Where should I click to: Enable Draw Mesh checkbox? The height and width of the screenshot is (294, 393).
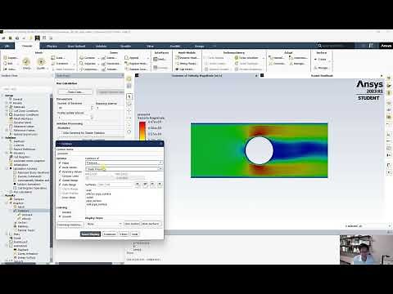[x=60, y=198]
